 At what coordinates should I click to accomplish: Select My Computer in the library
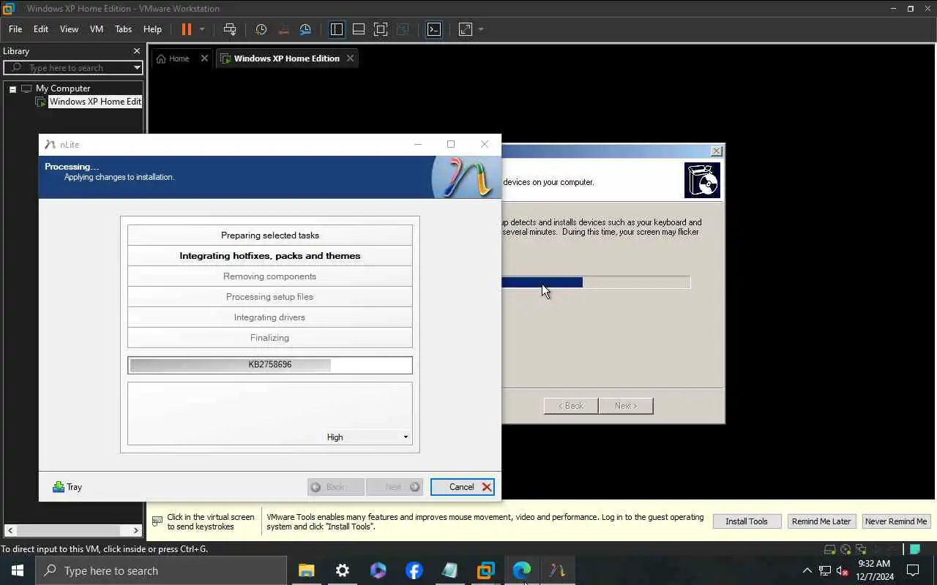pyautogui.click(x=63, y=88)
